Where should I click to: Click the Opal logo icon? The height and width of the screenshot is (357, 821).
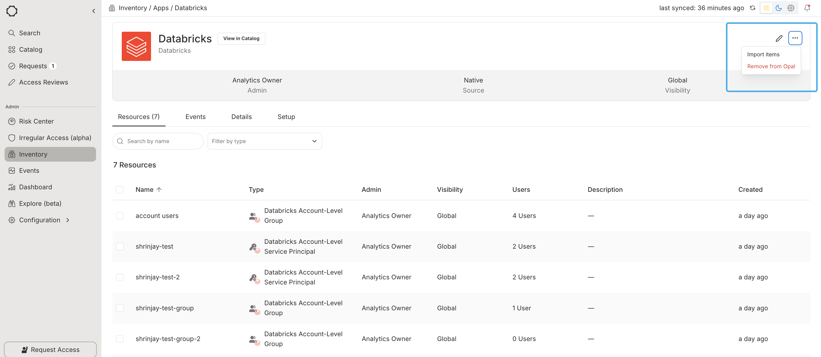pos(12,11)
